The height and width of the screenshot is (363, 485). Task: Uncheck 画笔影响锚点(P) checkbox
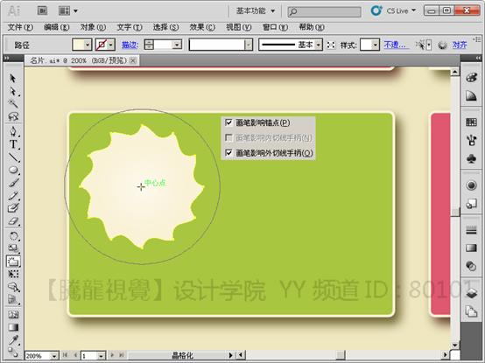point(228,122)
